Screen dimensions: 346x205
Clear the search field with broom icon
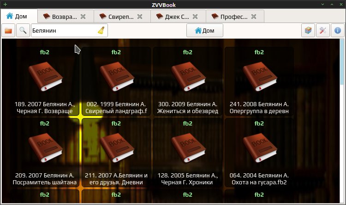coord(101,30)
